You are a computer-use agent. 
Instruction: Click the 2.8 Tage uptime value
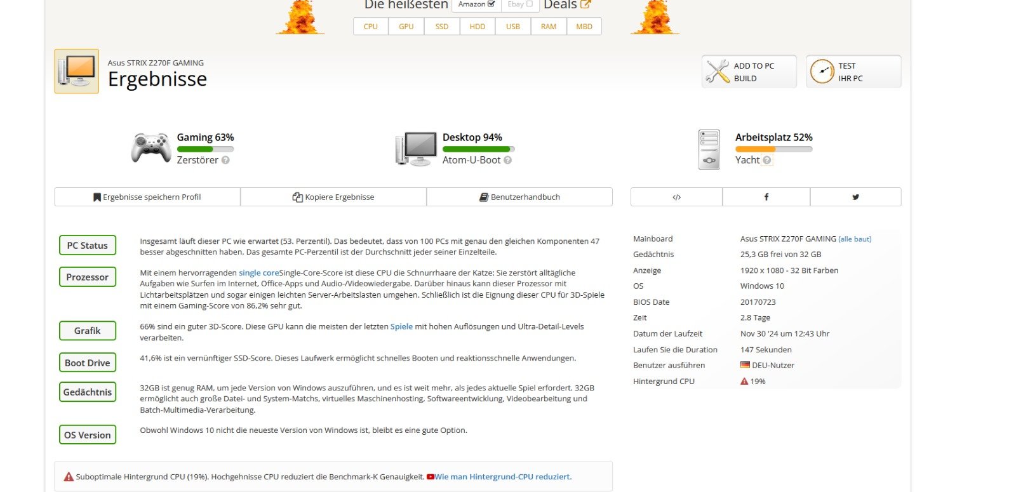tap(755, 318)
